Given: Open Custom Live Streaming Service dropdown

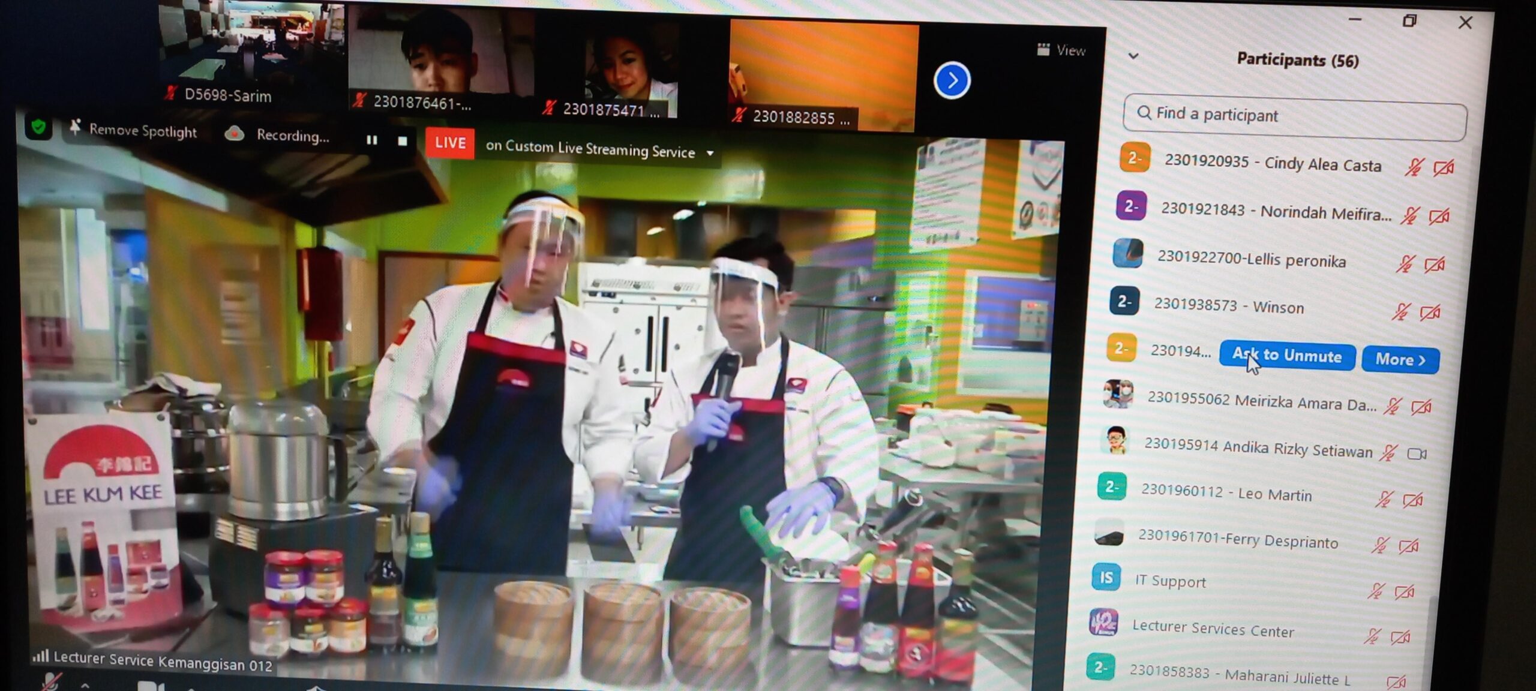Looking at the screenshot, I should pos(710,154).
